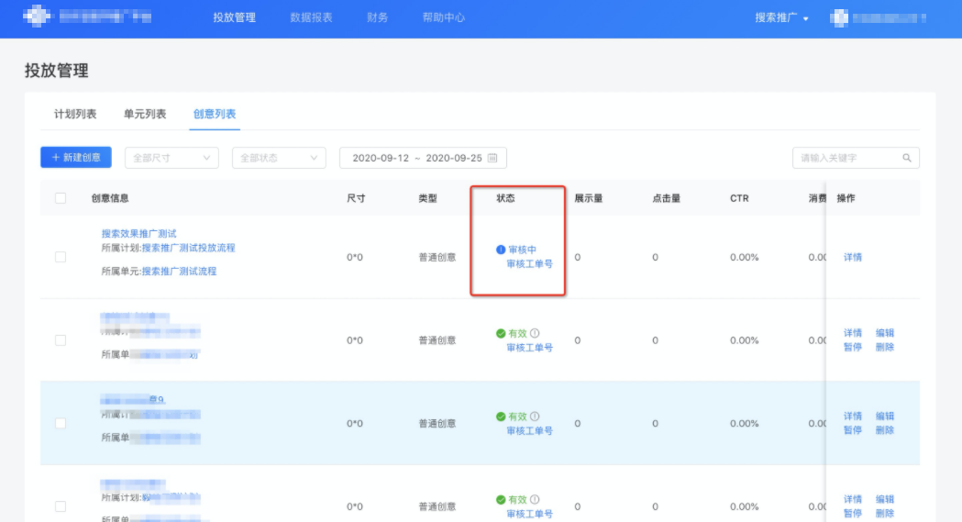
Task: Click 编辑 in the second row
Action: (x=885, y=333)
